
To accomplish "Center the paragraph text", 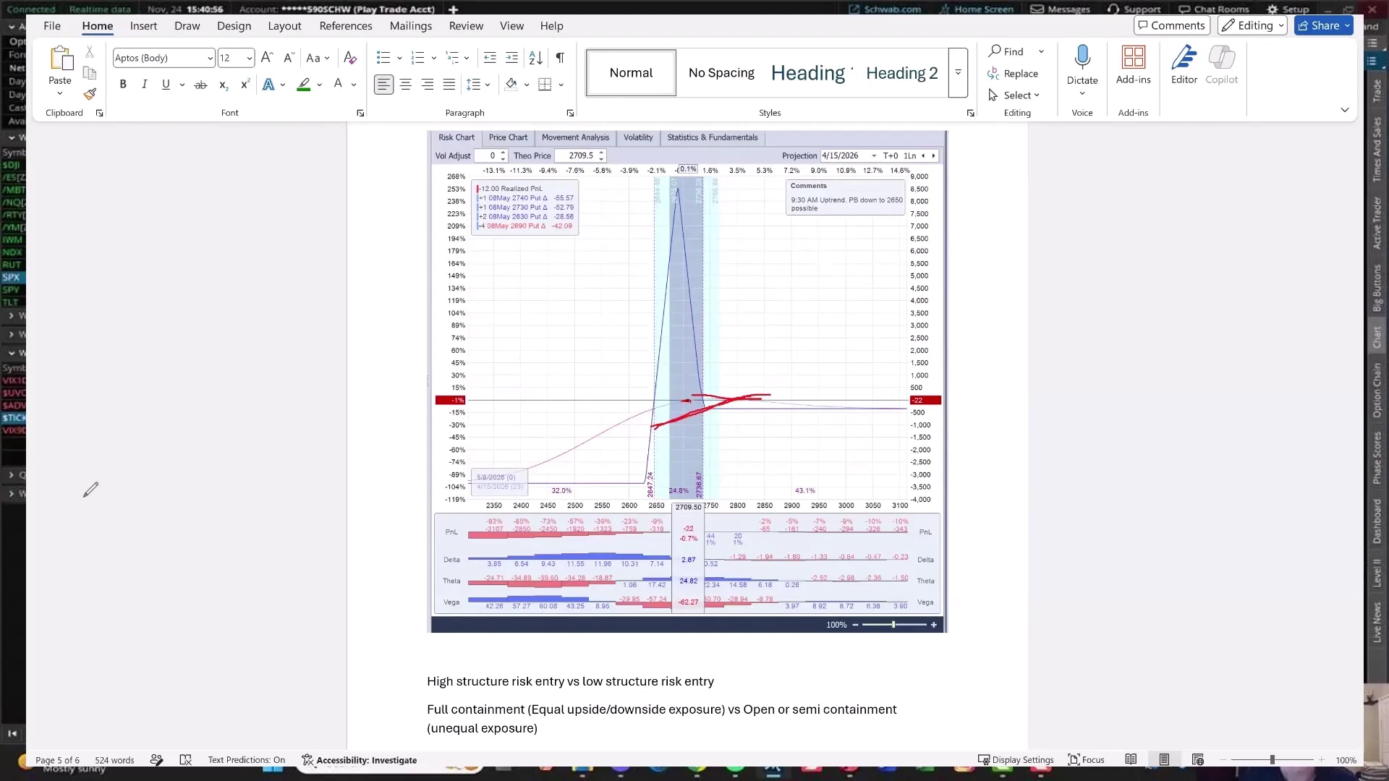I will tap(406, 85).
